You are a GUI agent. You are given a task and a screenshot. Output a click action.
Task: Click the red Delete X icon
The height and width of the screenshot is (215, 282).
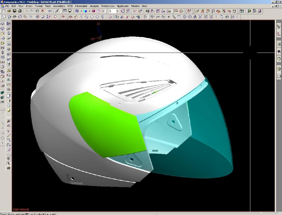tap(43, 11)
